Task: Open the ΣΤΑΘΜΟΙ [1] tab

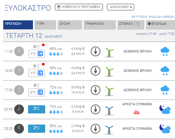Action: pyautogui.click(x=131, y=24)
